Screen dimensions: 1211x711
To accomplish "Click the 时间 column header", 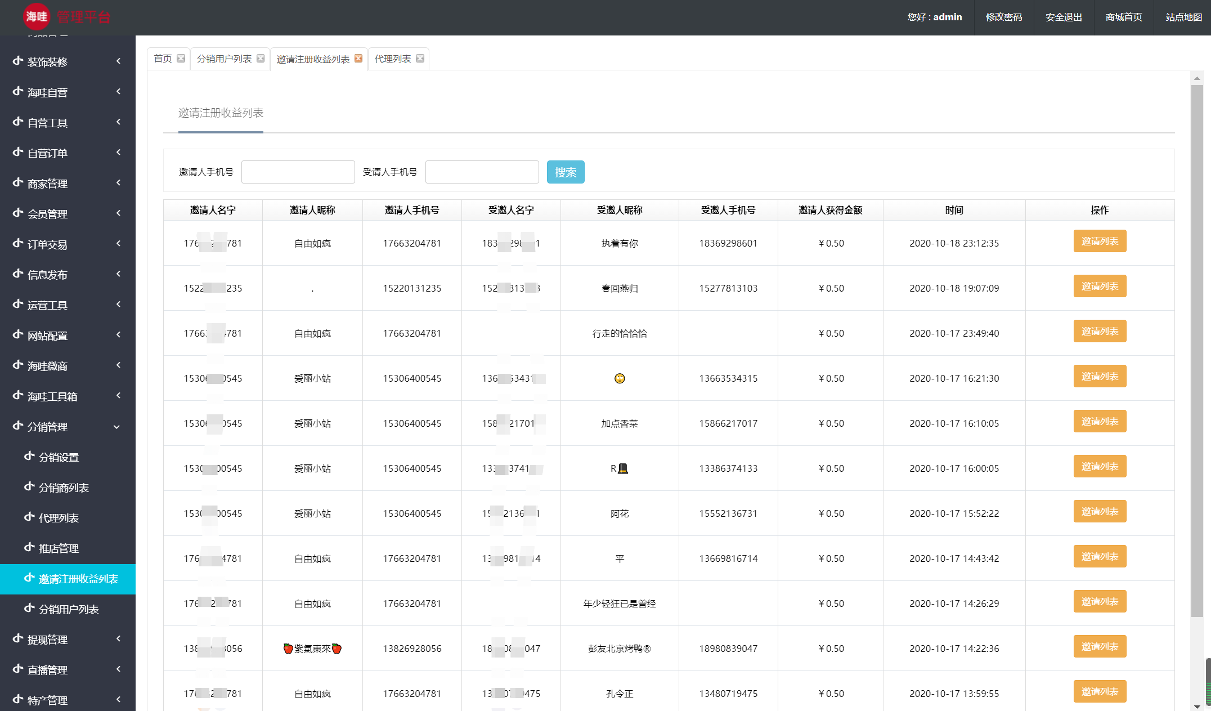I will coord(954,210).
